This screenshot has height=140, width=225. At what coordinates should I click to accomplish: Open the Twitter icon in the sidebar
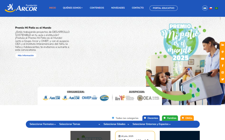click(222, 79)
